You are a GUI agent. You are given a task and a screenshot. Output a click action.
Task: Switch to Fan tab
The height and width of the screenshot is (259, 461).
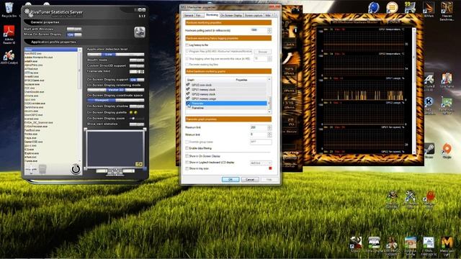click(199, 15)
